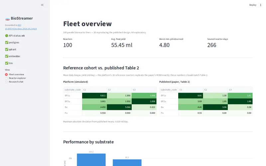Click platform cell valued 1.300
This screenshot has width=266, height=166.
pos(119,96)
